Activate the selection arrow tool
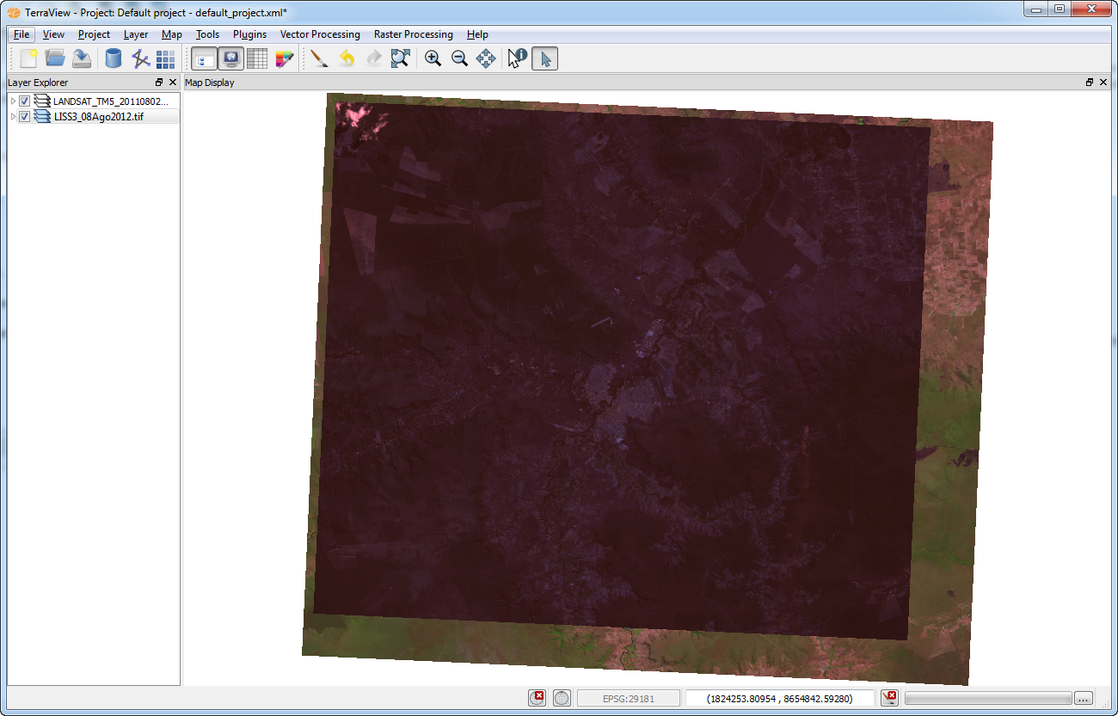1118x716 pixels. [x=545, y=58]
